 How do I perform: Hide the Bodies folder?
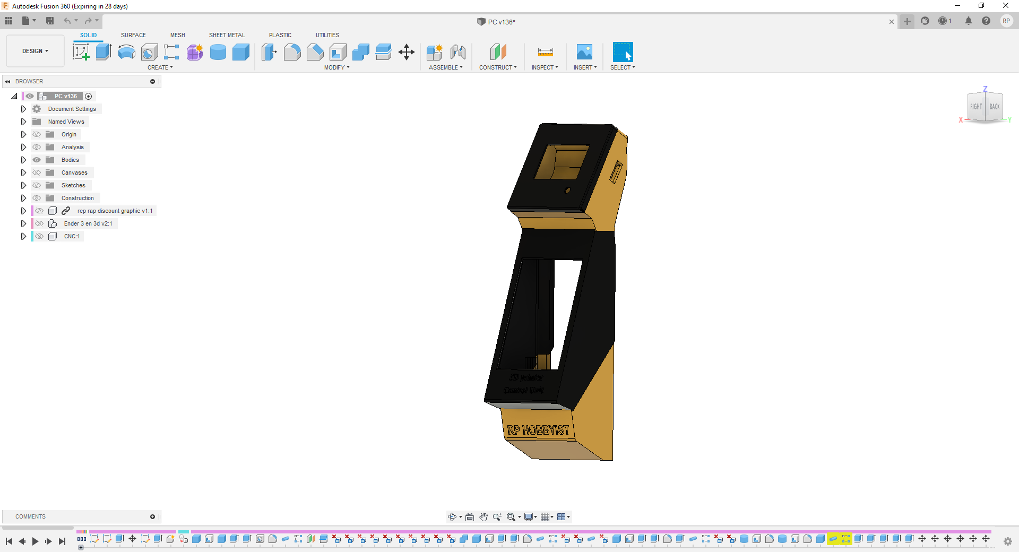point(37,160)
